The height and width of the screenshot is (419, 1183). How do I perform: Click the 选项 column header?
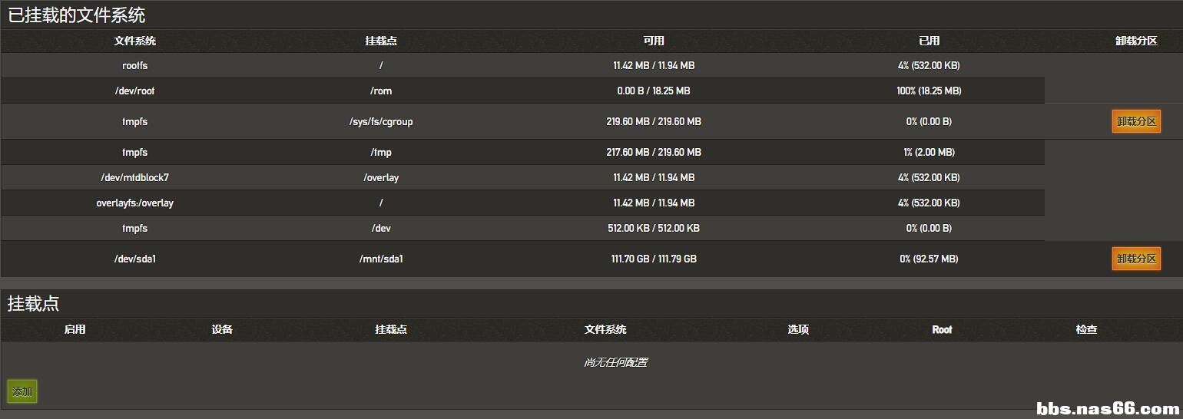click(x=798, y=329)
